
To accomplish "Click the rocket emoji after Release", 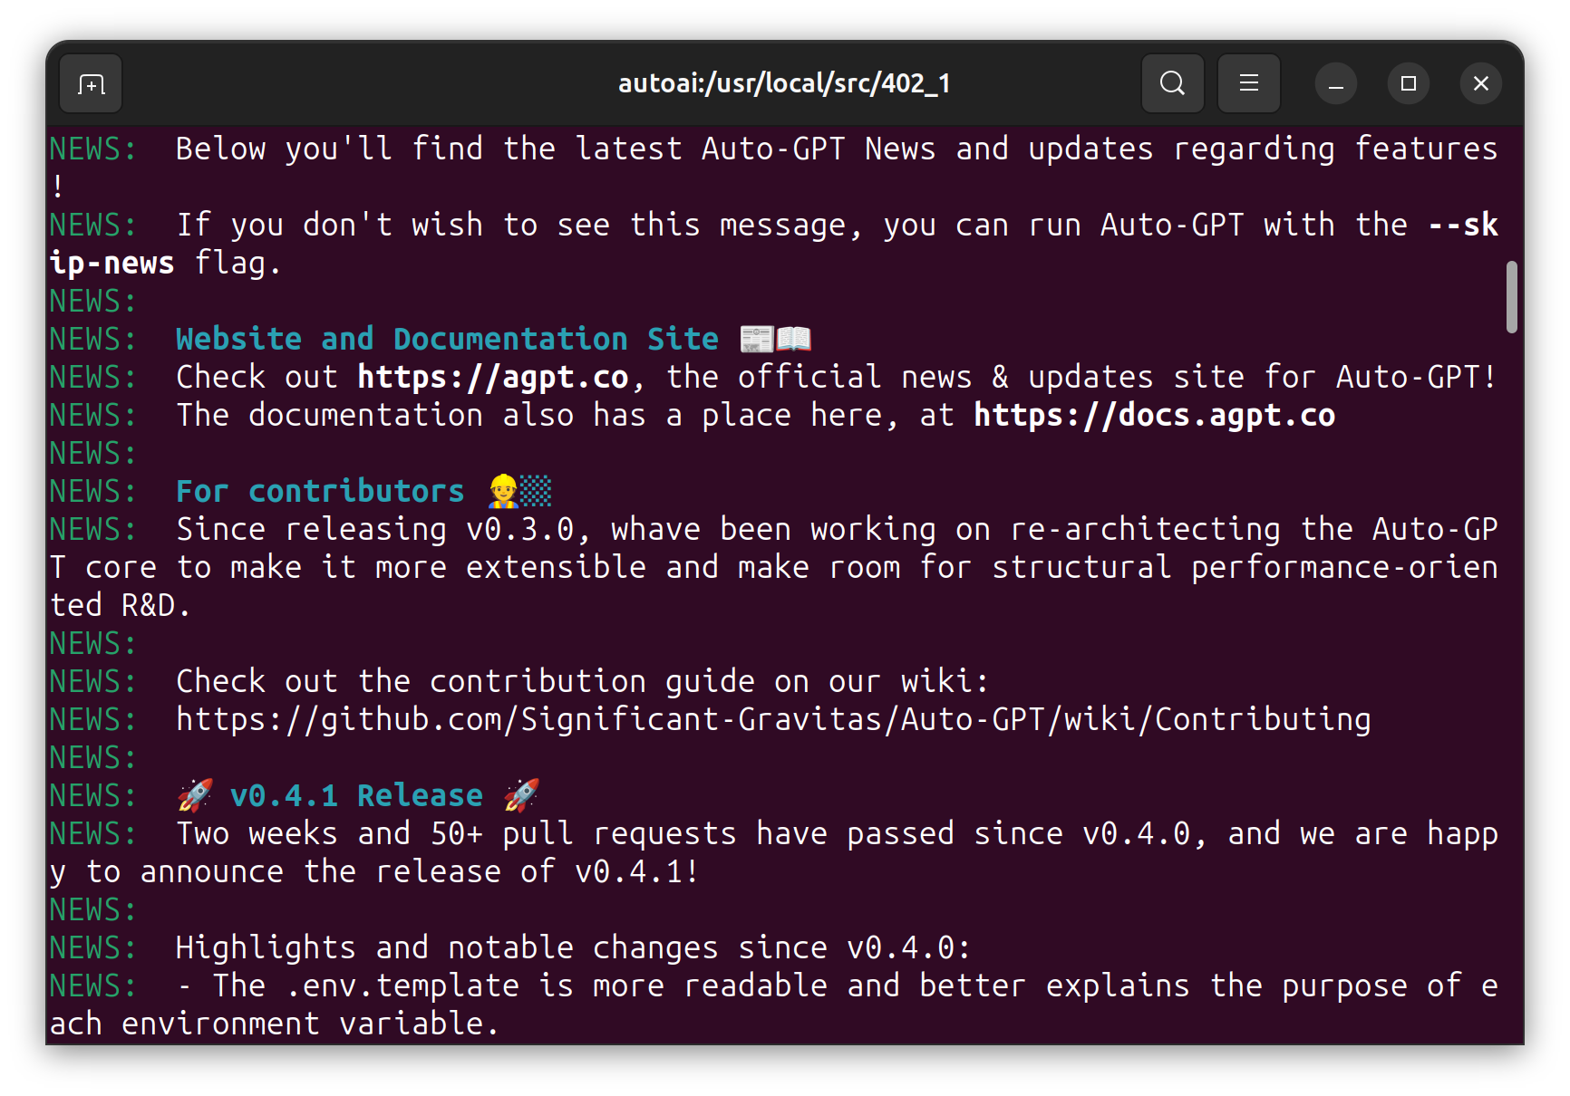I will 521,795.
